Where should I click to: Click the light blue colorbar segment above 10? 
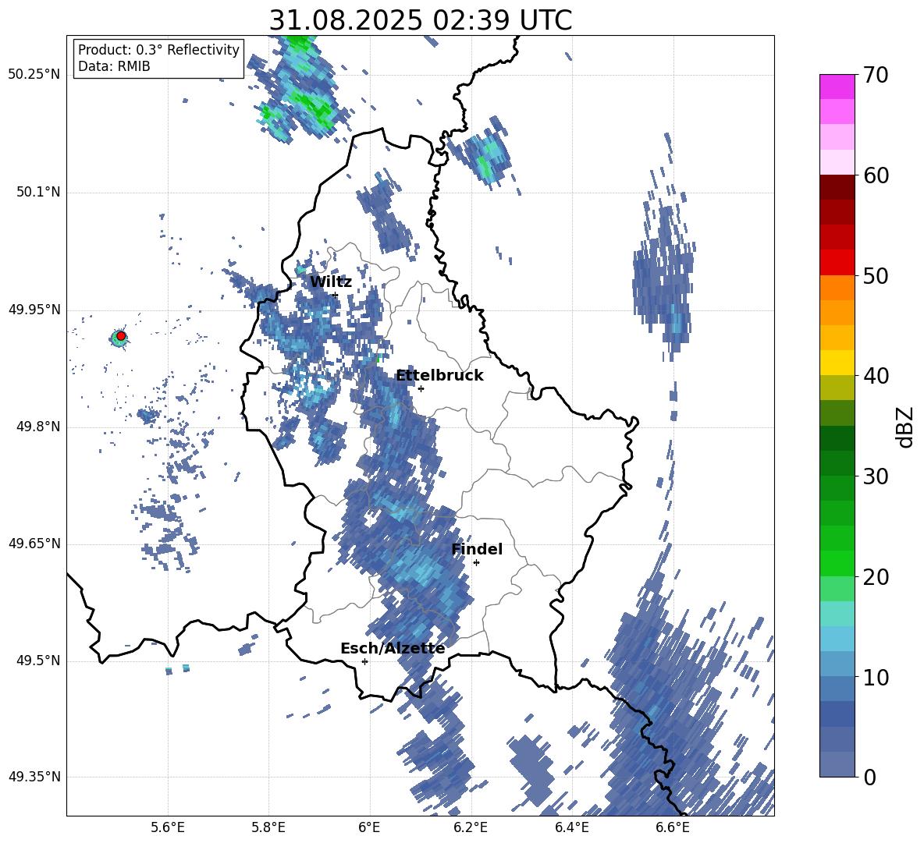(x=837, y=664)
